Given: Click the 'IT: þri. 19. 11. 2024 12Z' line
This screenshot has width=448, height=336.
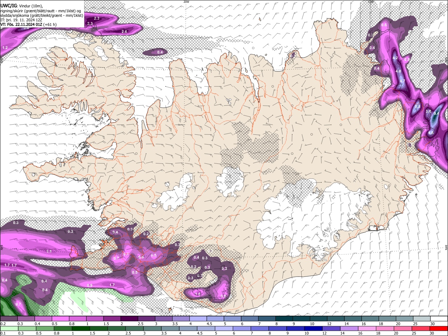Looking at the screenshot, I should pos(21,20).
